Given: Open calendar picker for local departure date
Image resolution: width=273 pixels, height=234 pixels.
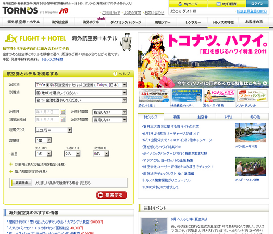Looking at the screenshot, I should pyautogui.click(x=63, y=120).
